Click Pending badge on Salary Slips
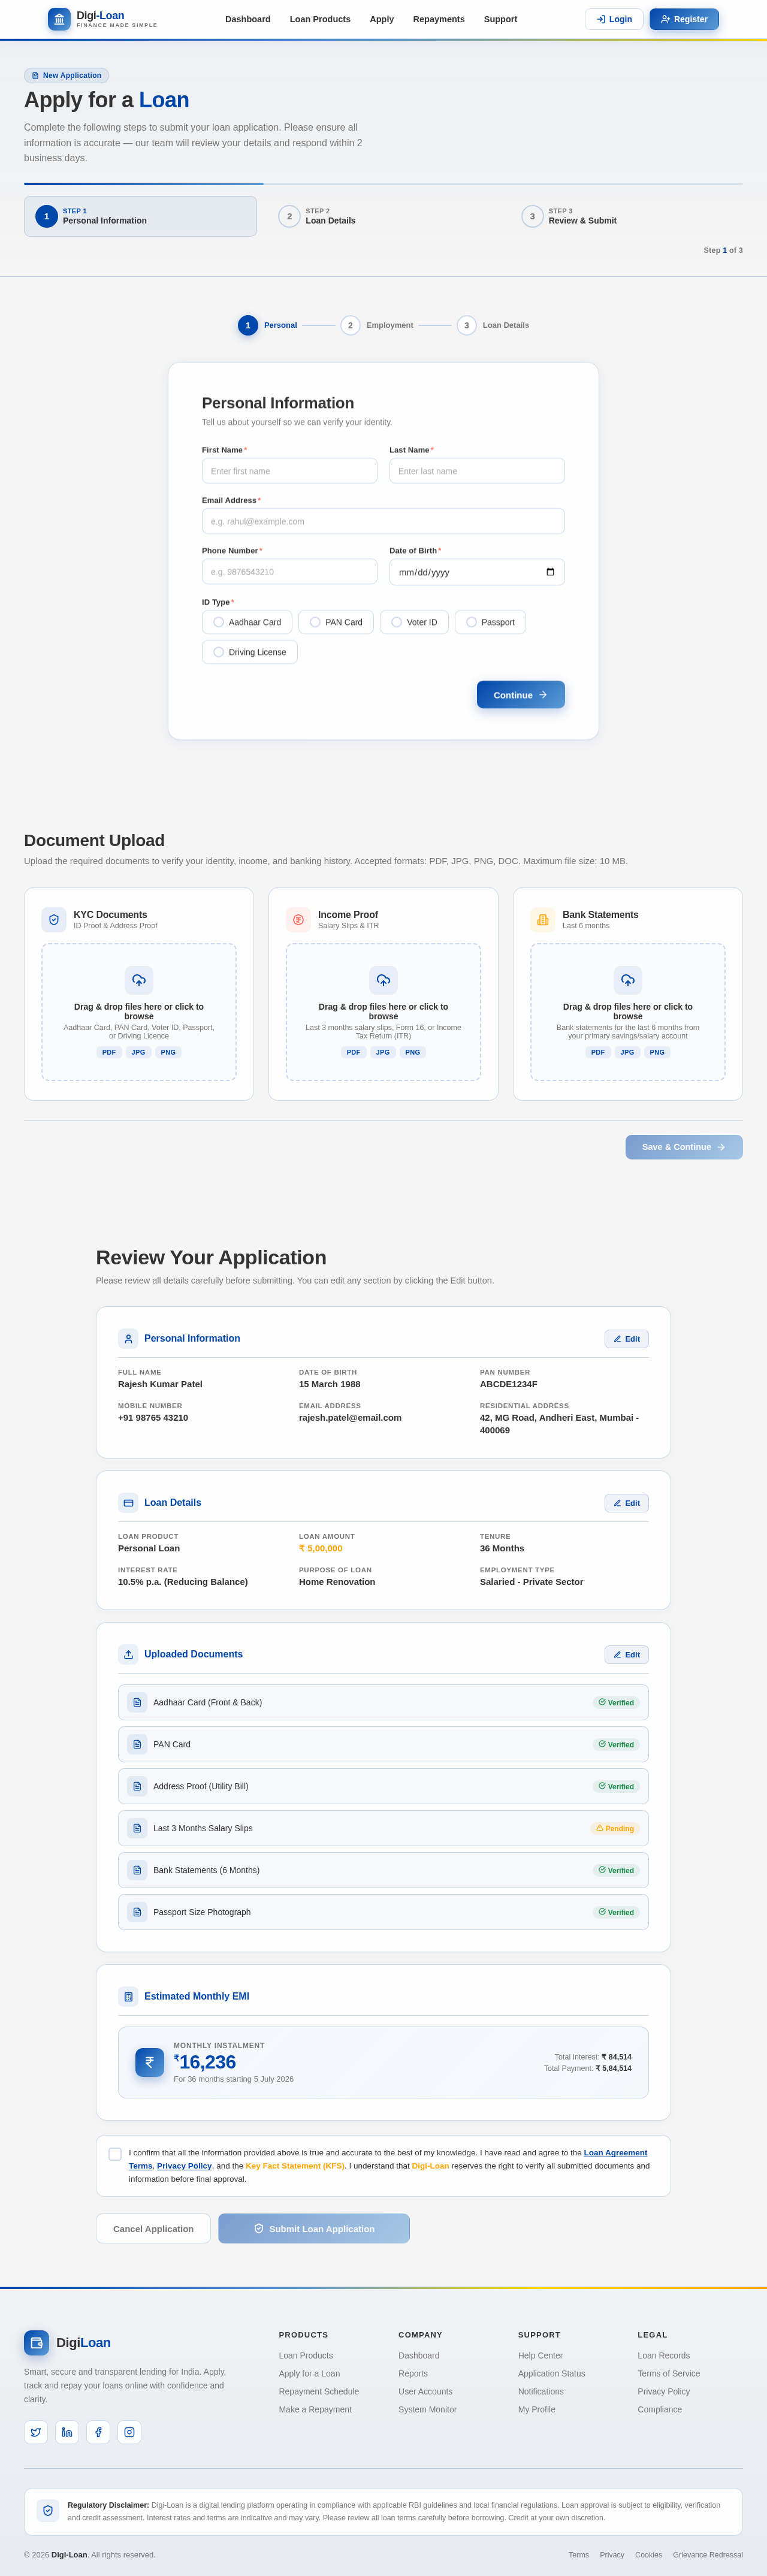The image size is (767, 2576). tap(615, 1829)
